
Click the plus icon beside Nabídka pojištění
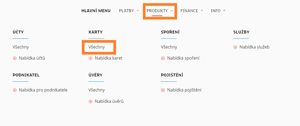point(163,90)
